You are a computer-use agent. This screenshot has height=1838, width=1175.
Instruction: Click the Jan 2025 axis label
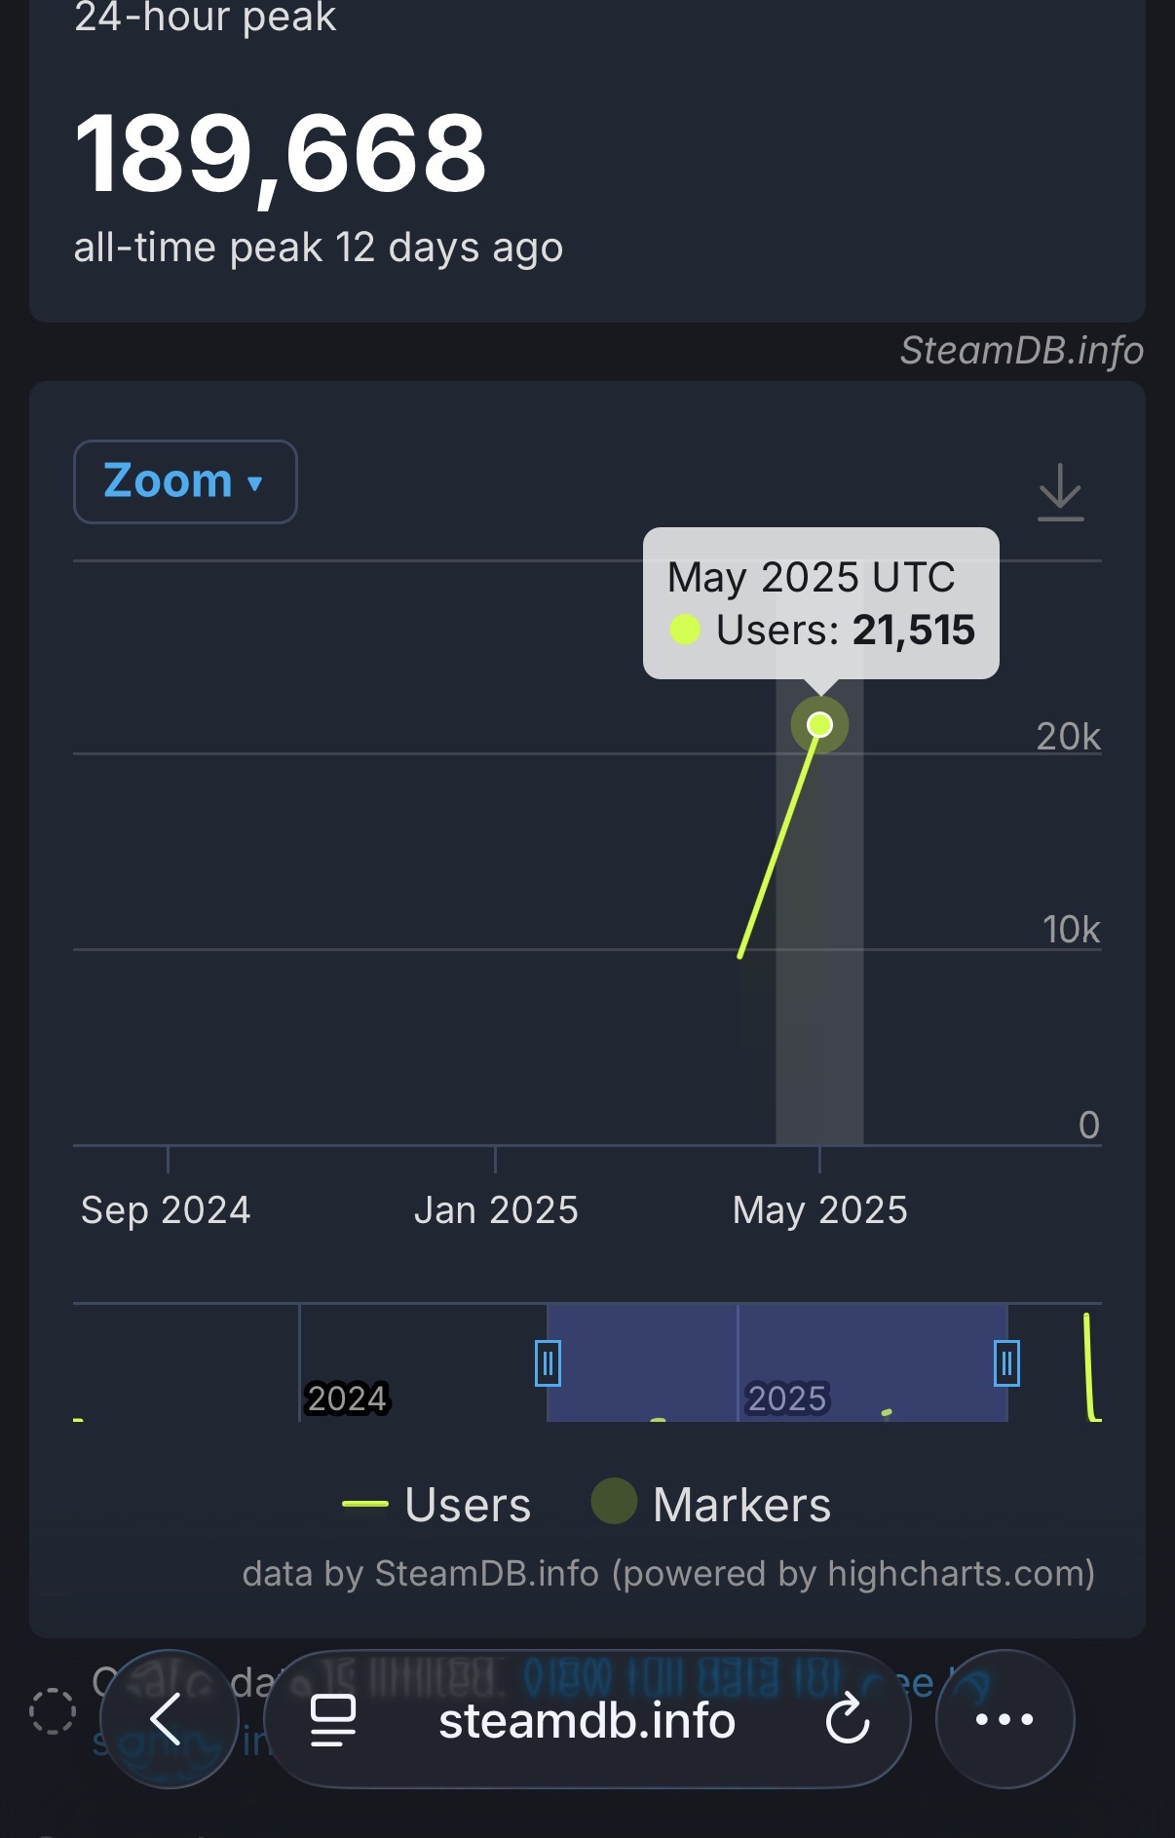tap(496, 1210)
